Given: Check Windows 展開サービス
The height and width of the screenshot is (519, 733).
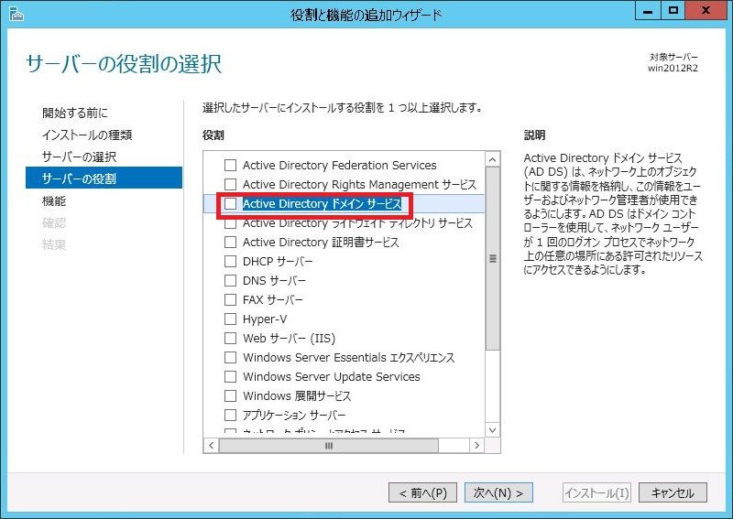Looking at the screenshot, I should 231,395.
